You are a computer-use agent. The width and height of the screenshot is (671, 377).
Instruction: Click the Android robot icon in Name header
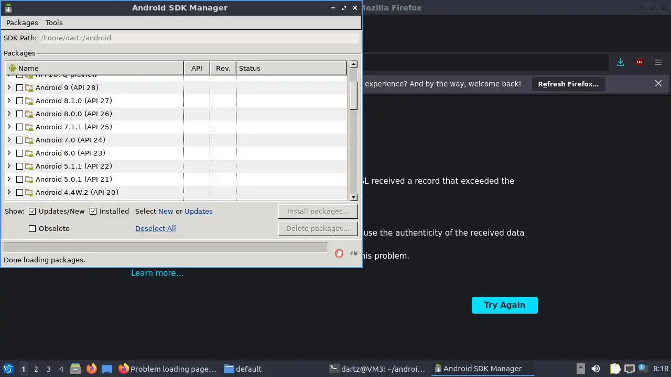point(13,68)
